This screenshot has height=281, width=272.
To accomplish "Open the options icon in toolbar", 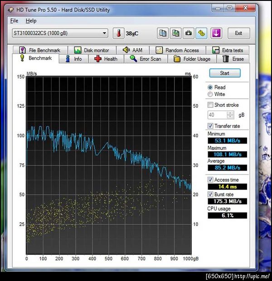I will pyautogui.click(x=201, y=33).
